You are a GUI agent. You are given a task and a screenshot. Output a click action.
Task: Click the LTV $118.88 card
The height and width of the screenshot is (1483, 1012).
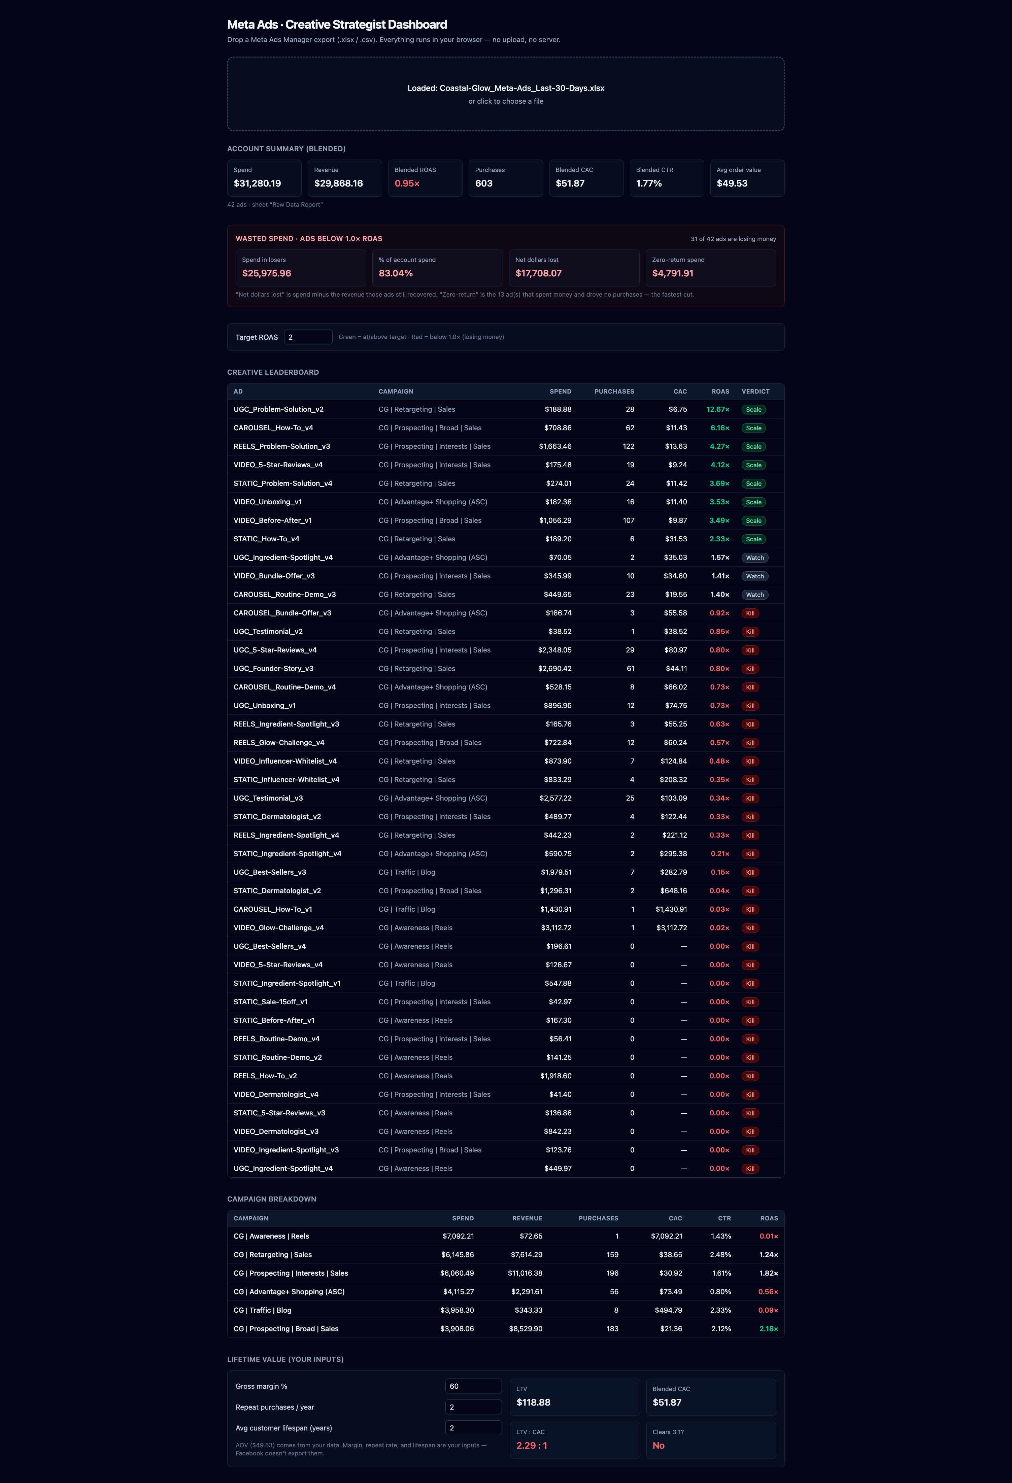pos(575,1397)
